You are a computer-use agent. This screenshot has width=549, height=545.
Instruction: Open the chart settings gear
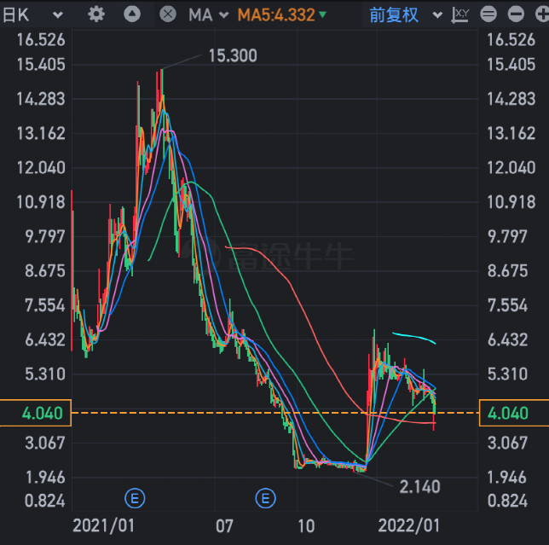(96, 14)
